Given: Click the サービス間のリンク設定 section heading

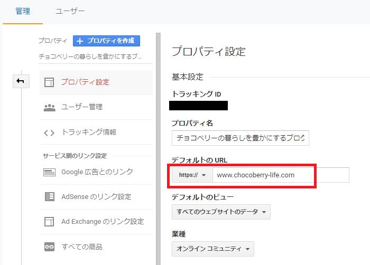Looking at the screenshot, I should pyautogui.click(x=75, y=156).
